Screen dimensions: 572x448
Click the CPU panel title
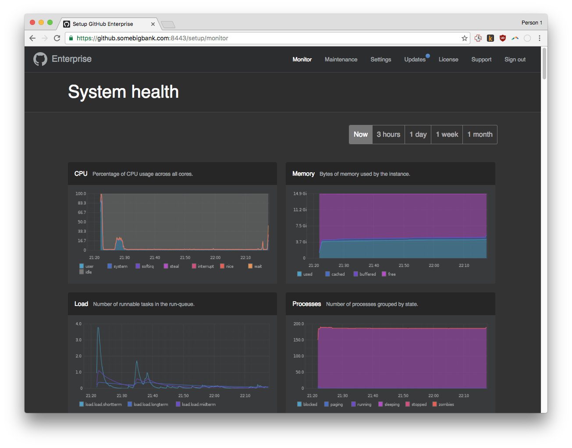tap(81, 174)
